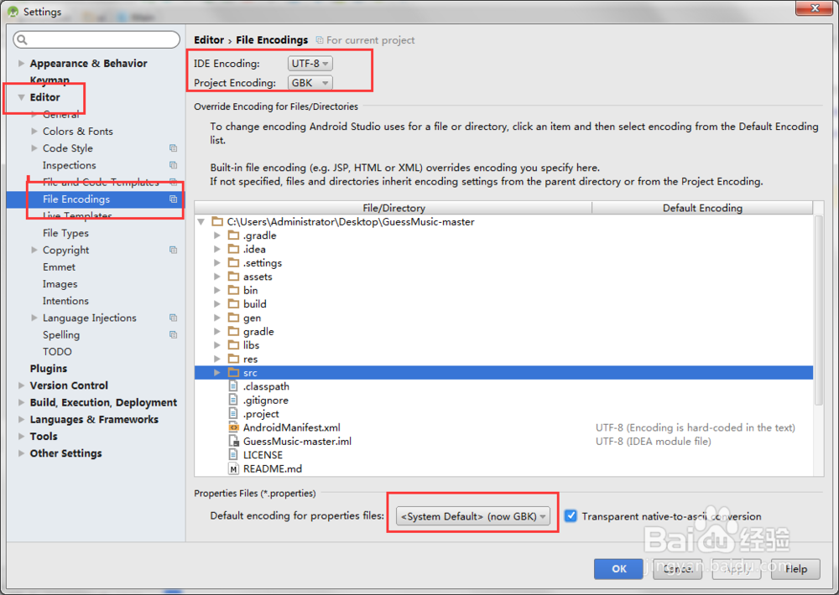Screen dimensions: 839x595
Task: Collapse the Editor section arrow
Action: click(22, 97)
